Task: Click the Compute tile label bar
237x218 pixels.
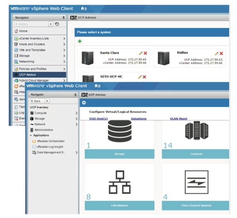Action: (x=195, y=154)
